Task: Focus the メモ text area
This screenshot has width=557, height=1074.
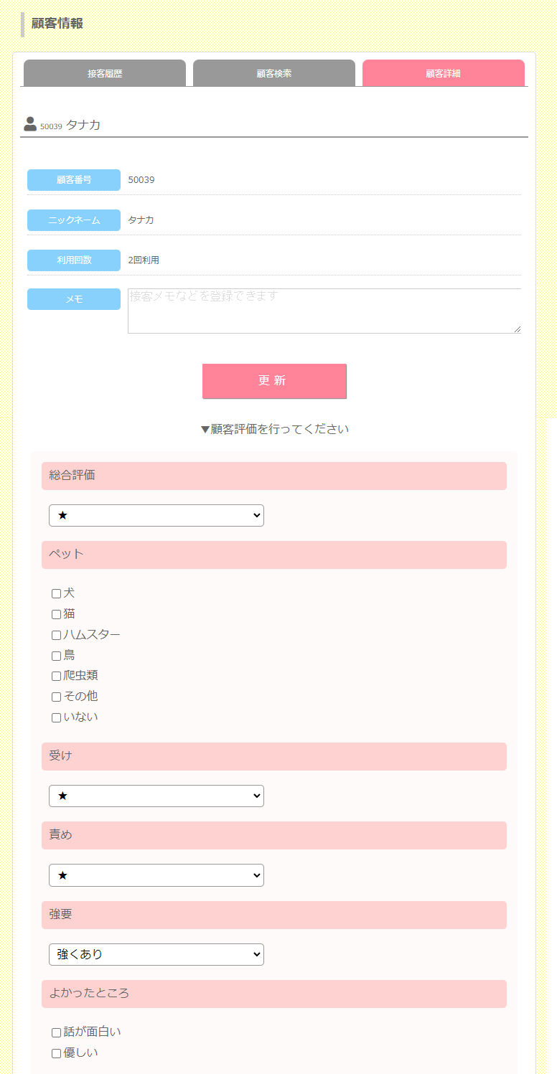Action: (x=324, y=311)
